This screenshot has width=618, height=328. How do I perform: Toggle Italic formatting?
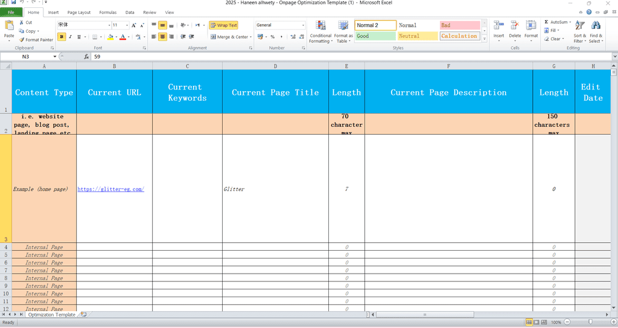(71, 37)
